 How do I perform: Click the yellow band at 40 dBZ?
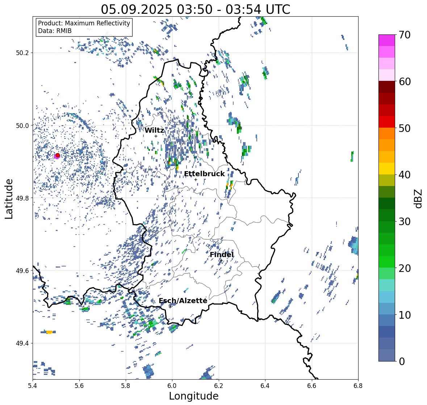(387, 169)
